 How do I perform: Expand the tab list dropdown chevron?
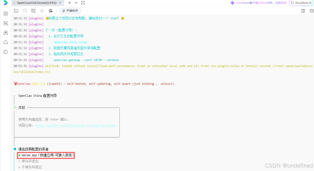(76, 3)
